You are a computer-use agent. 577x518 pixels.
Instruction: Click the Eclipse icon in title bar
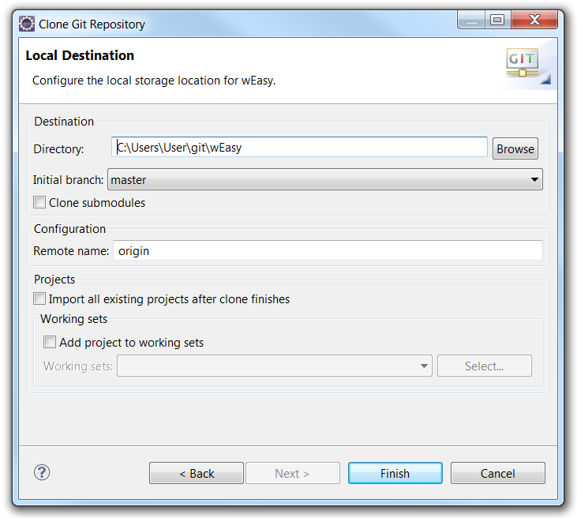(26, 24)
